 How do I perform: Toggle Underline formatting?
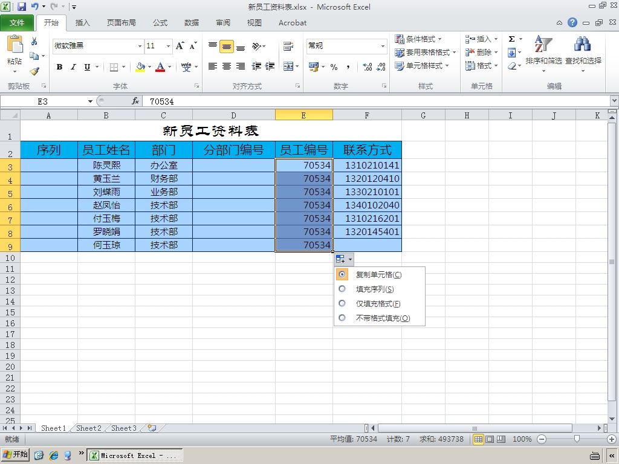pyautogui.click(x=87, y=67)
